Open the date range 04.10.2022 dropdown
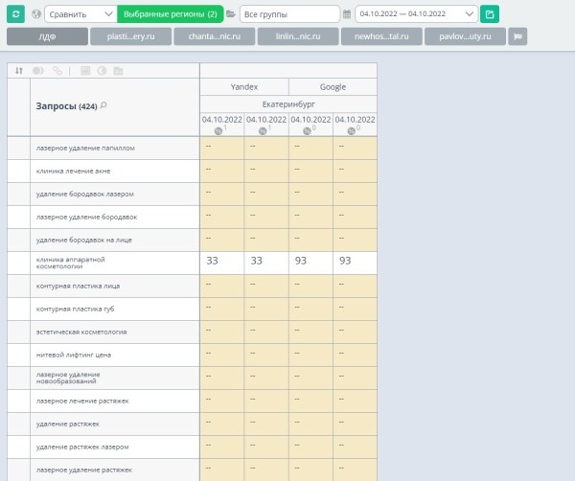 click(416, 14)
